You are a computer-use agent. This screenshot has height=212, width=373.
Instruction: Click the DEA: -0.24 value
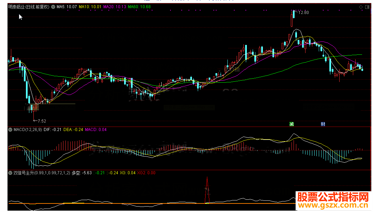[x=73, y=130]
